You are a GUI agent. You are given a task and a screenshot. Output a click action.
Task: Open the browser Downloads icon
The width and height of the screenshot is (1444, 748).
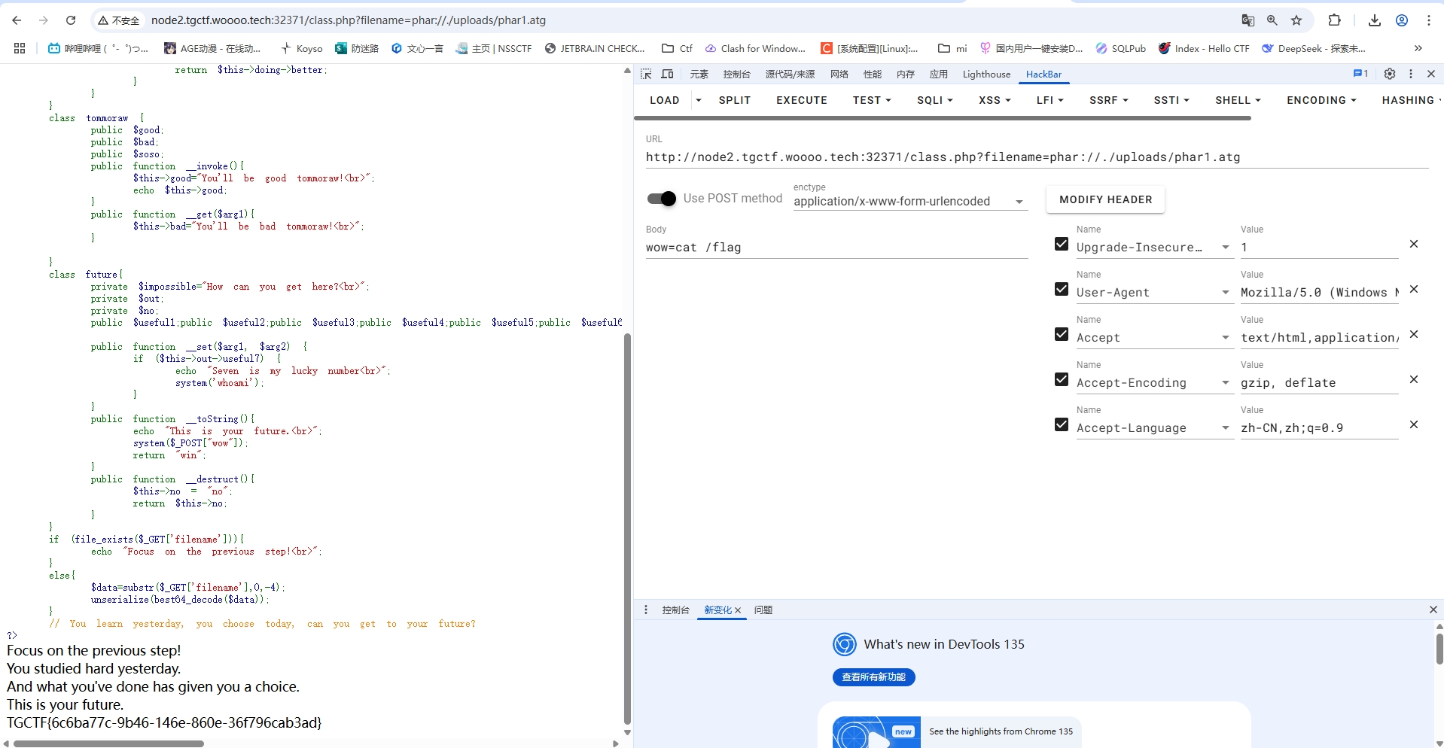pos(1374,20)
